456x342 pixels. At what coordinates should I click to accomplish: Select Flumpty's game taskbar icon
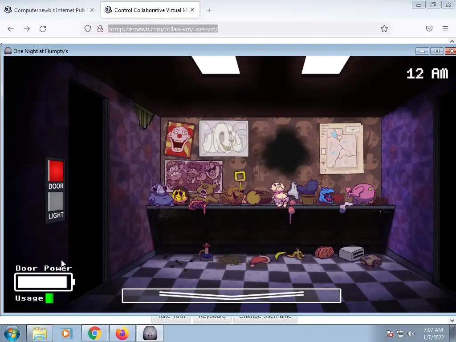click(x=150, y=333)
